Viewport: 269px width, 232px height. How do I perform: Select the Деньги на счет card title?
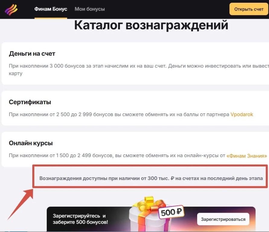point(32,54)
